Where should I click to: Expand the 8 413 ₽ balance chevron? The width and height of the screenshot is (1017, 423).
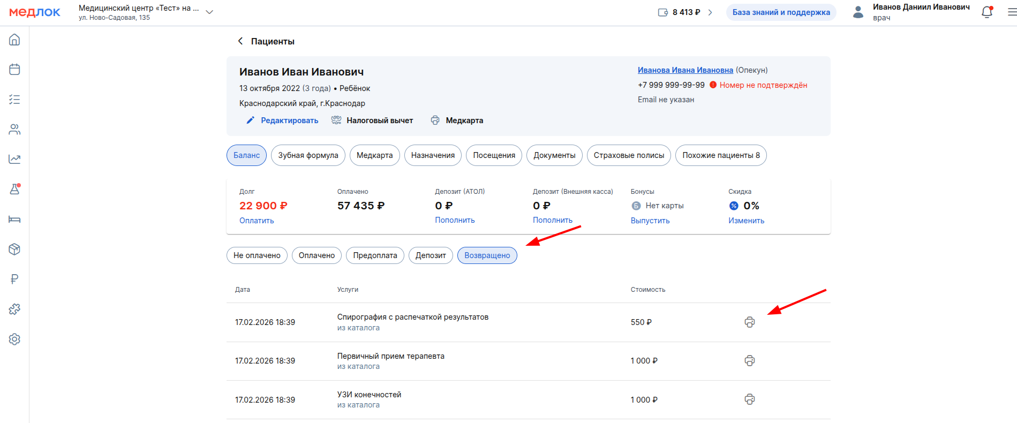point(710,12)
